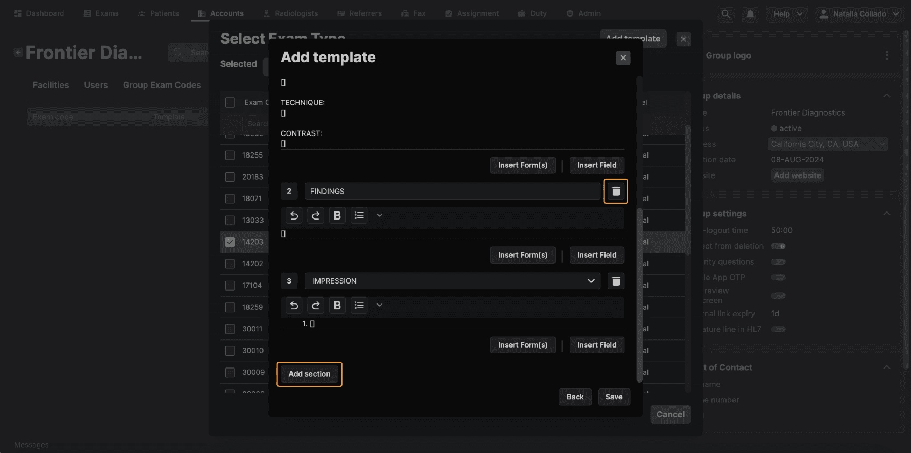Apply numbered list in IMPRESSION editor
Image resolution: width=911 pixels, height=453 pixels.
359,305
